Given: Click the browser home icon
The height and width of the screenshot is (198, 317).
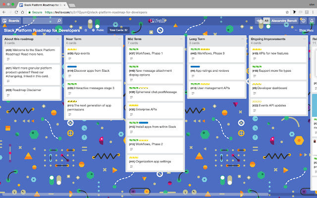Looking at the screenshot, I should pos(22,12).
